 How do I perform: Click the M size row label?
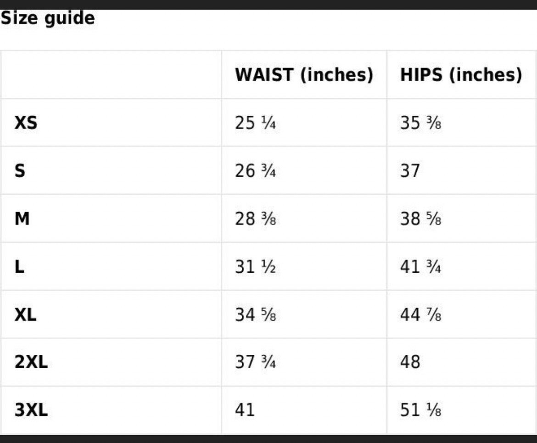click(x=22, y=219)
